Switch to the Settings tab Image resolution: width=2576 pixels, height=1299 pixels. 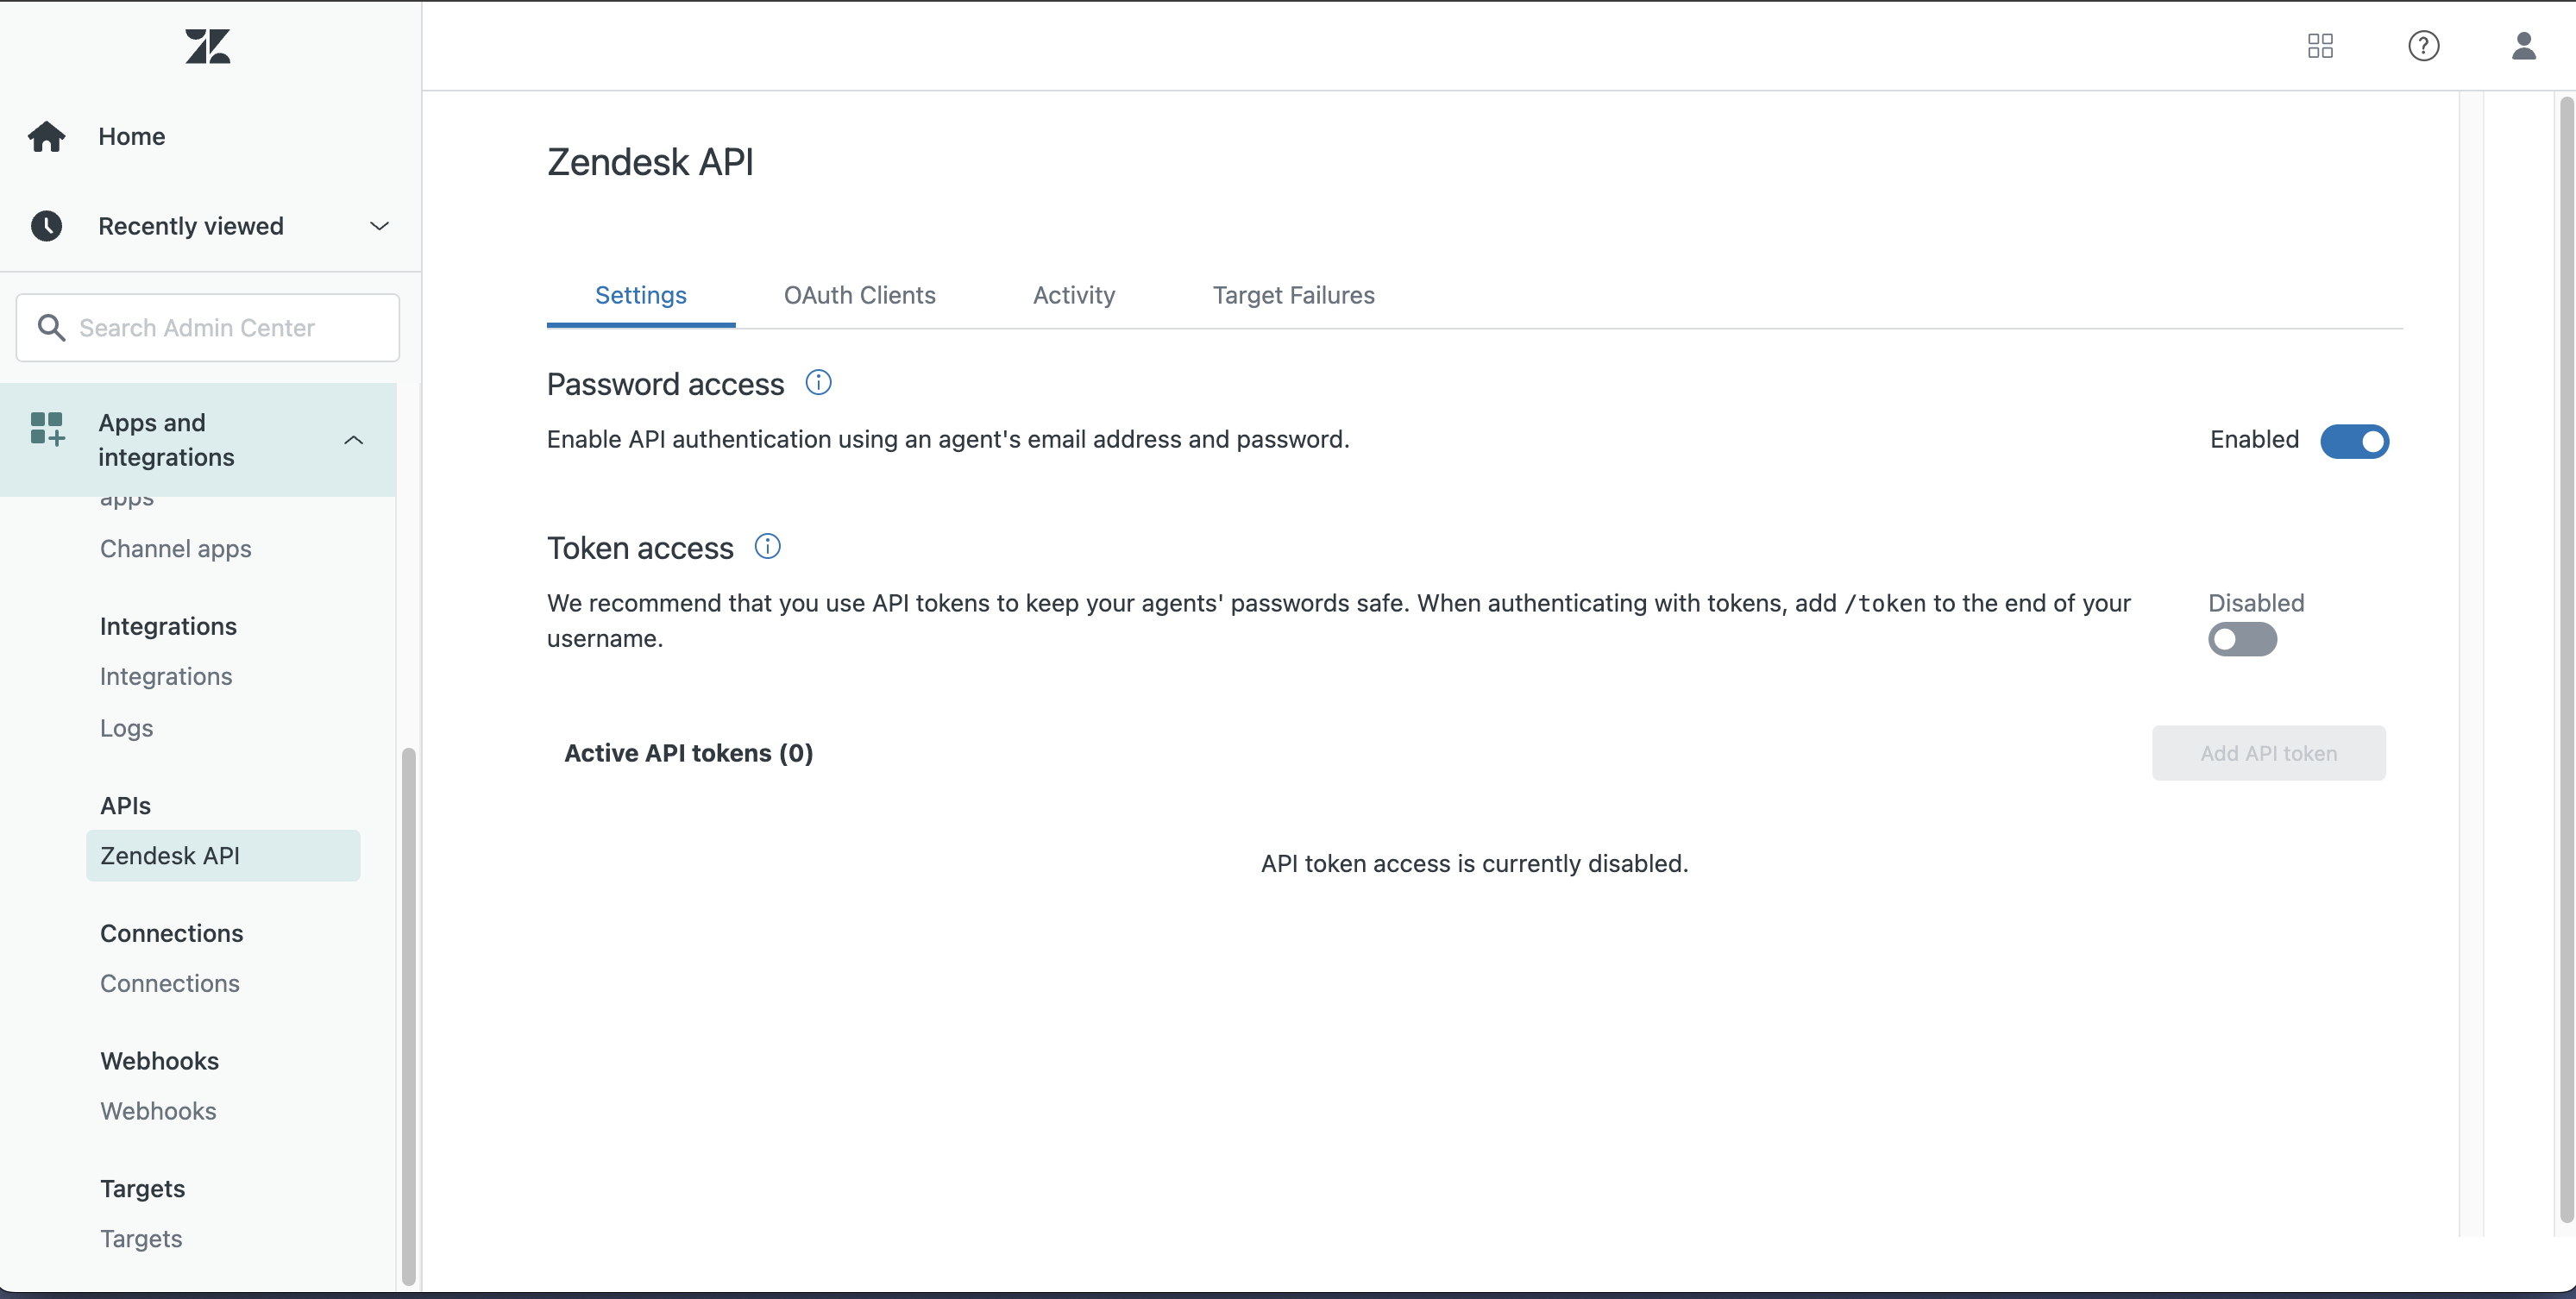pos(641,295)
